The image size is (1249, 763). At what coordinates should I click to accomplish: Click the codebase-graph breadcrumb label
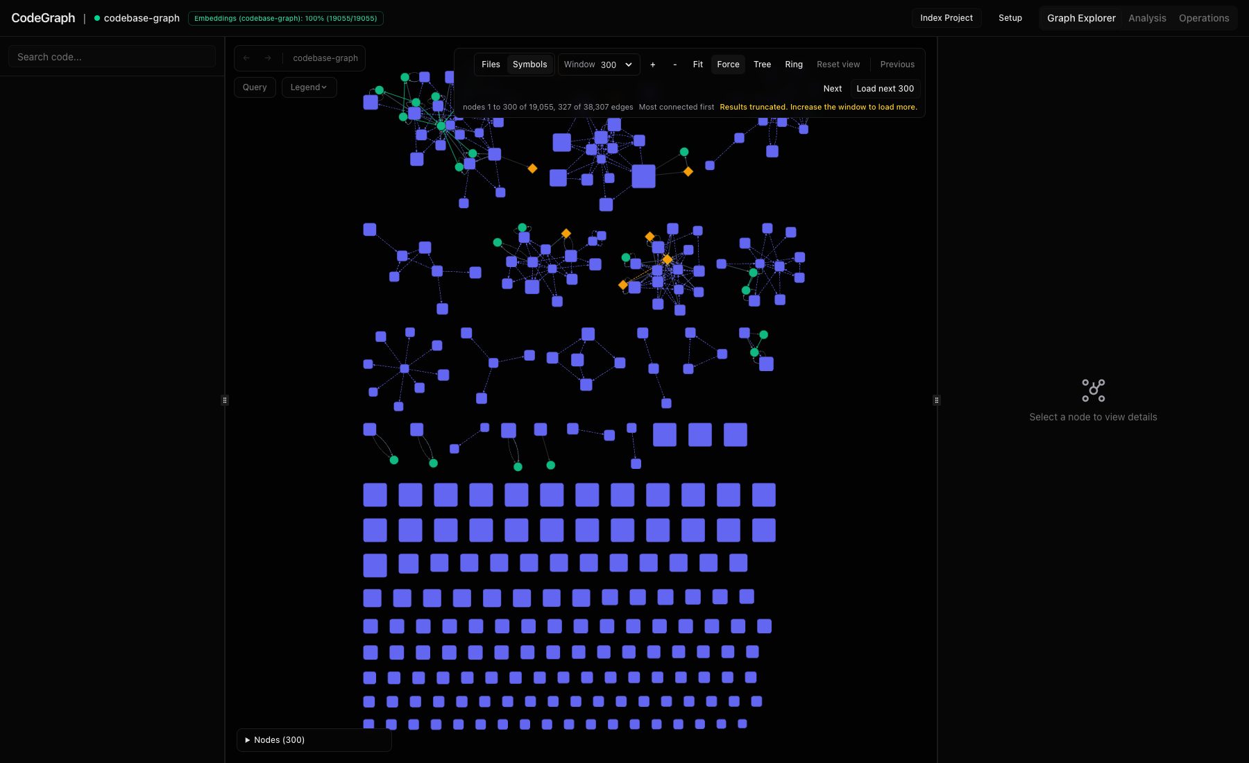(325, 58)
